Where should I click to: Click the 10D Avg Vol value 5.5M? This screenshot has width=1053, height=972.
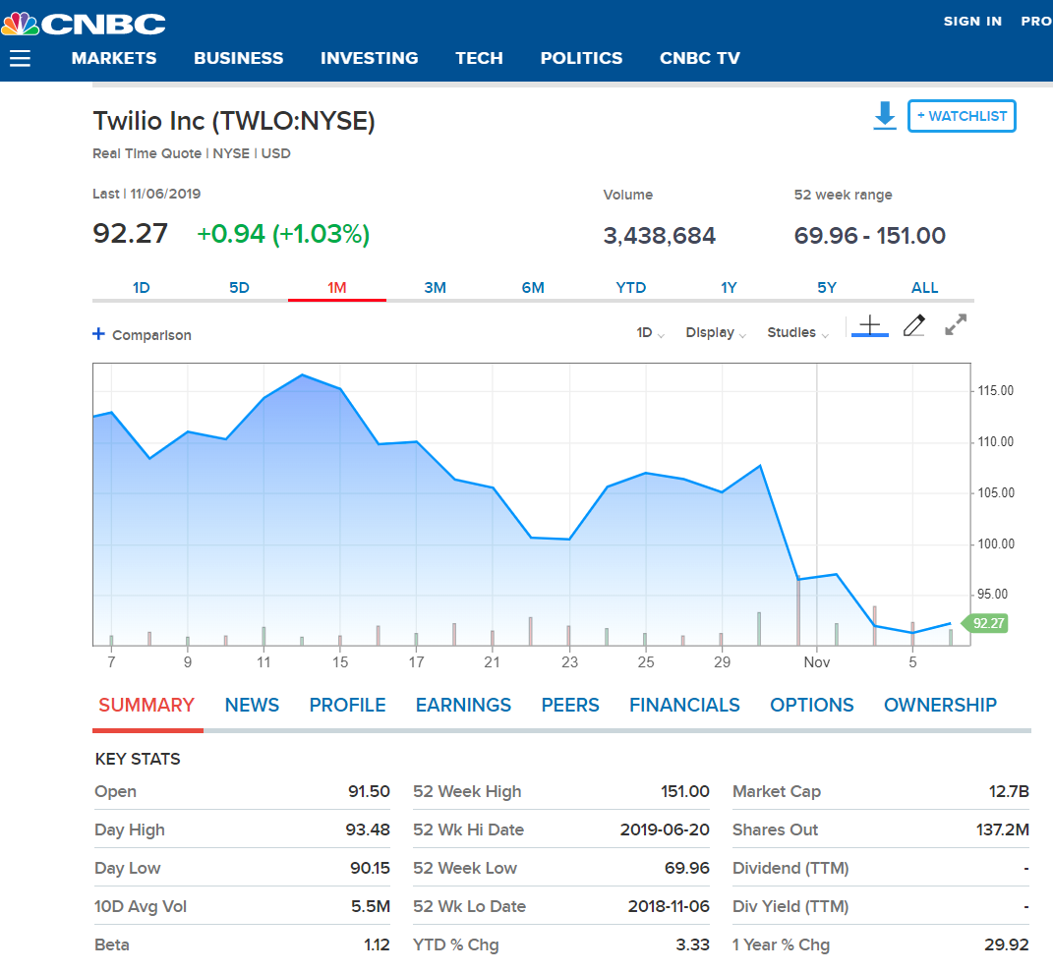point(371,906)
